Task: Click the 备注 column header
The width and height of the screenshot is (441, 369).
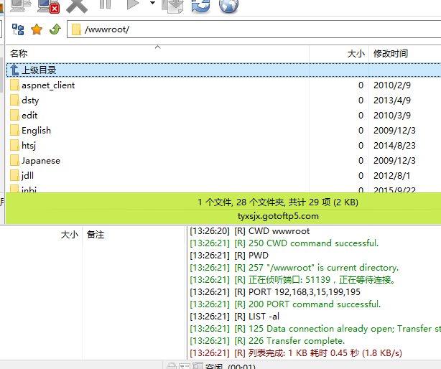Action: click(96, 235)
